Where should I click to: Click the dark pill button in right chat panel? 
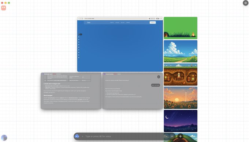tap(156, 85)
